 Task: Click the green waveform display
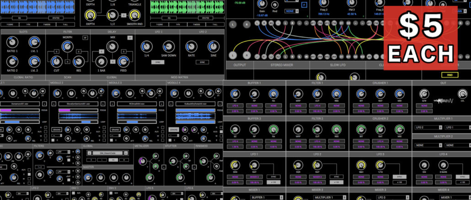pyautogui.click(x=187, y=6)
